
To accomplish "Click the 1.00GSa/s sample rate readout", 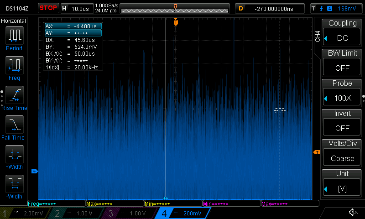I will (x=107, y=5).
